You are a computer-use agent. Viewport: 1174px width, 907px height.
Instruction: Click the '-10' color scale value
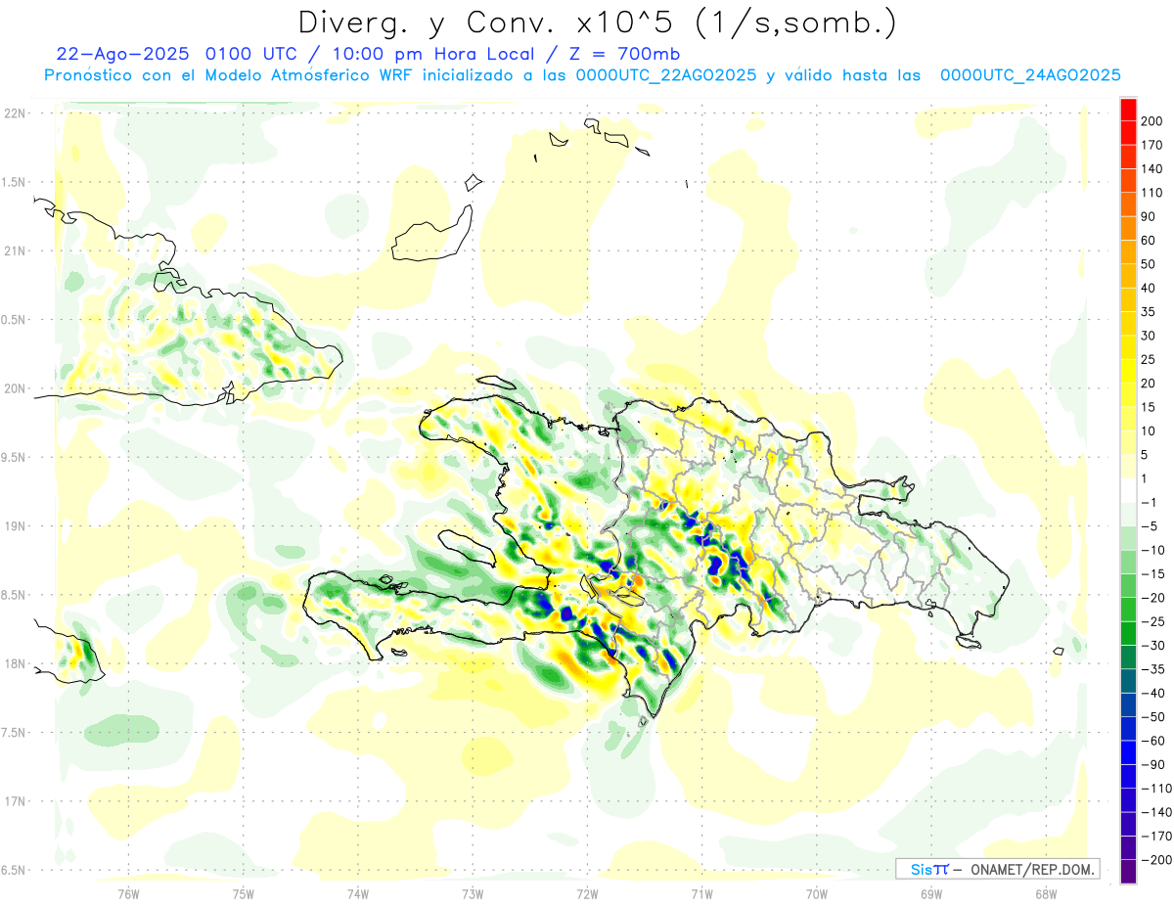pyautogui.click(x=1153, y=550)
